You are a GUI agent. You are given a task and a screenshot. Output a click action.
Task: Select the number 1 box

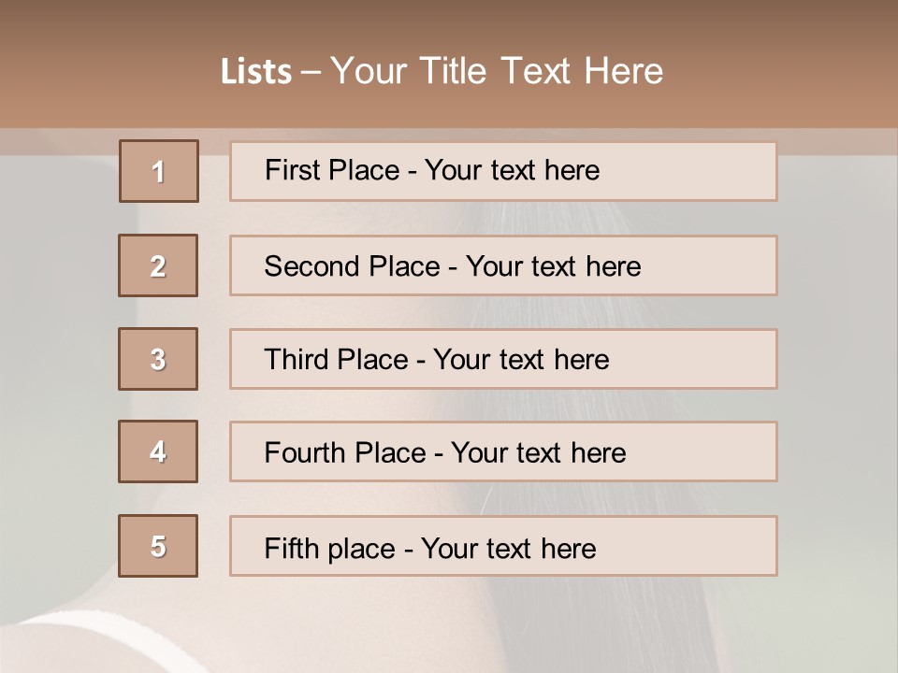pos(159,171)
